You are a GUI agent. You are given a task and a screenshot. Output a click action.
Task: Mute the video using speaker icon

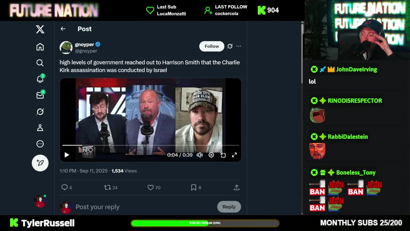[200, 155]
